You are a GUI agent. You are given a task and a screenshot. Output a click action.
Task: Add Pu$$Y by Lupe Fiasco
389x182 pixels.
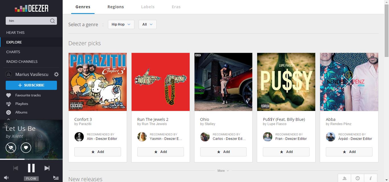click(286, 152)
